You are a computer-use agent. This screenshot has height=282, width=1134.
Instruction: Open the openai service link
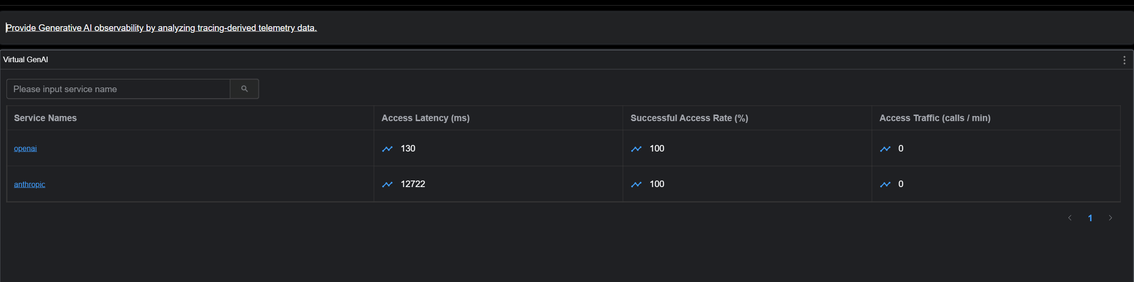[x=25, y=148]
